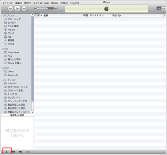167x155 pixels.
Task: Click the sidebar vertical scrollbar thumb
Action: pyautogui.click(x=32, y=59)
